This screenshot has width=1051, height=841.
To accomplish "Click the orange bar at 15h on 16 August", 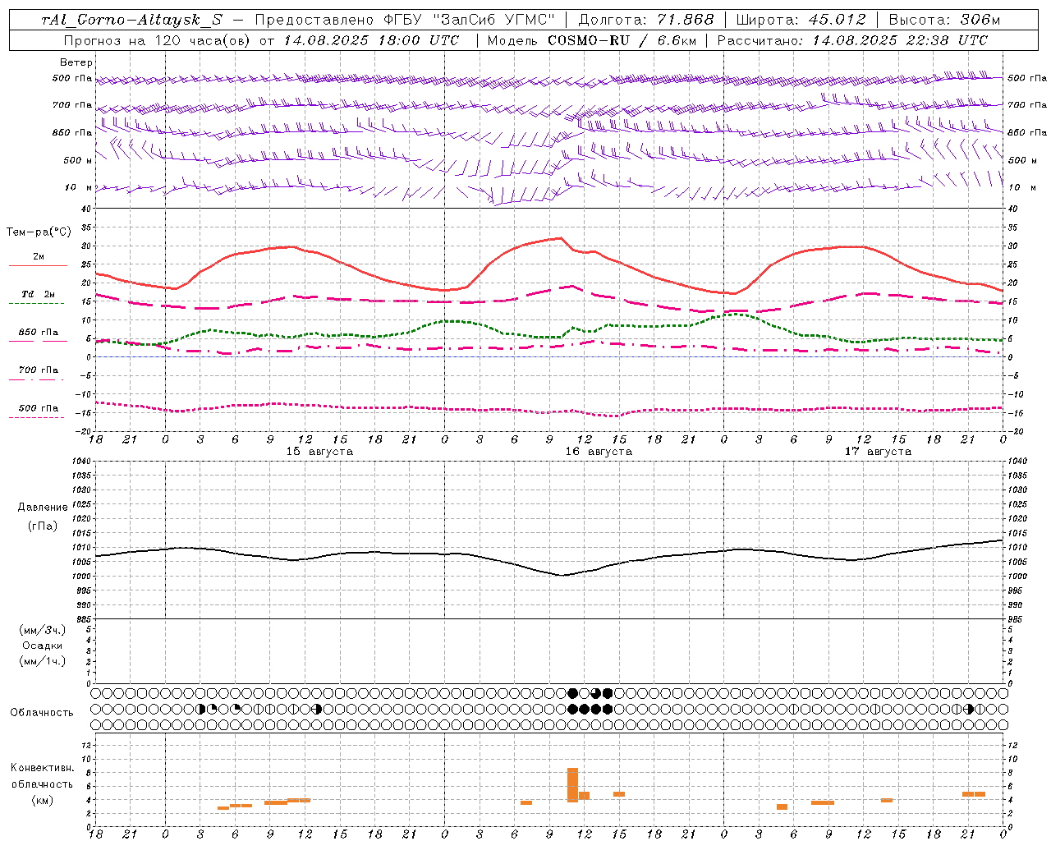I will [619, 794].
